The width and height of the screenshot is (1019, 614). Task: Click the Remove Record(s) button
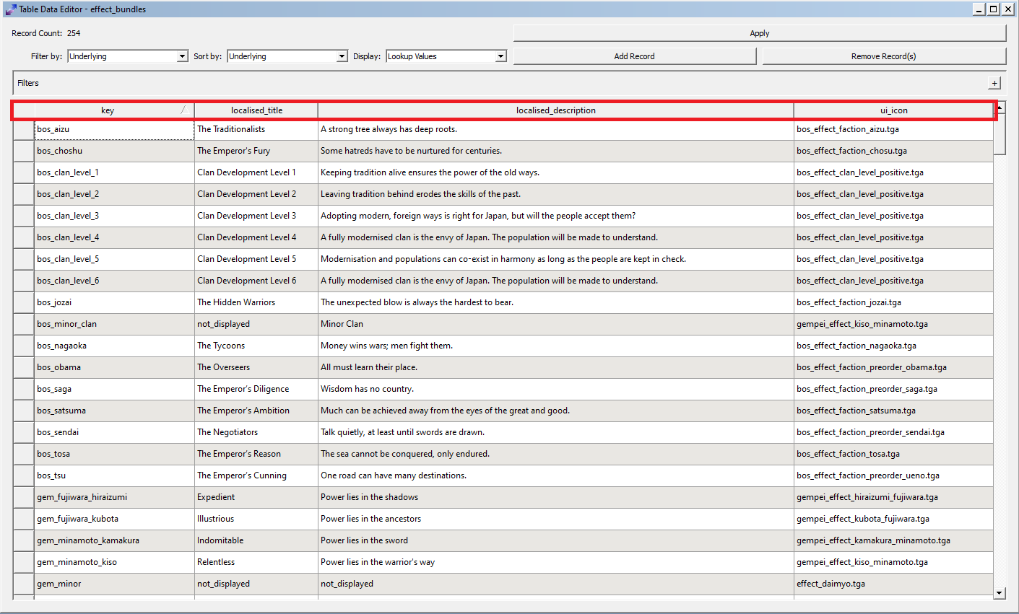coord(884,56)
